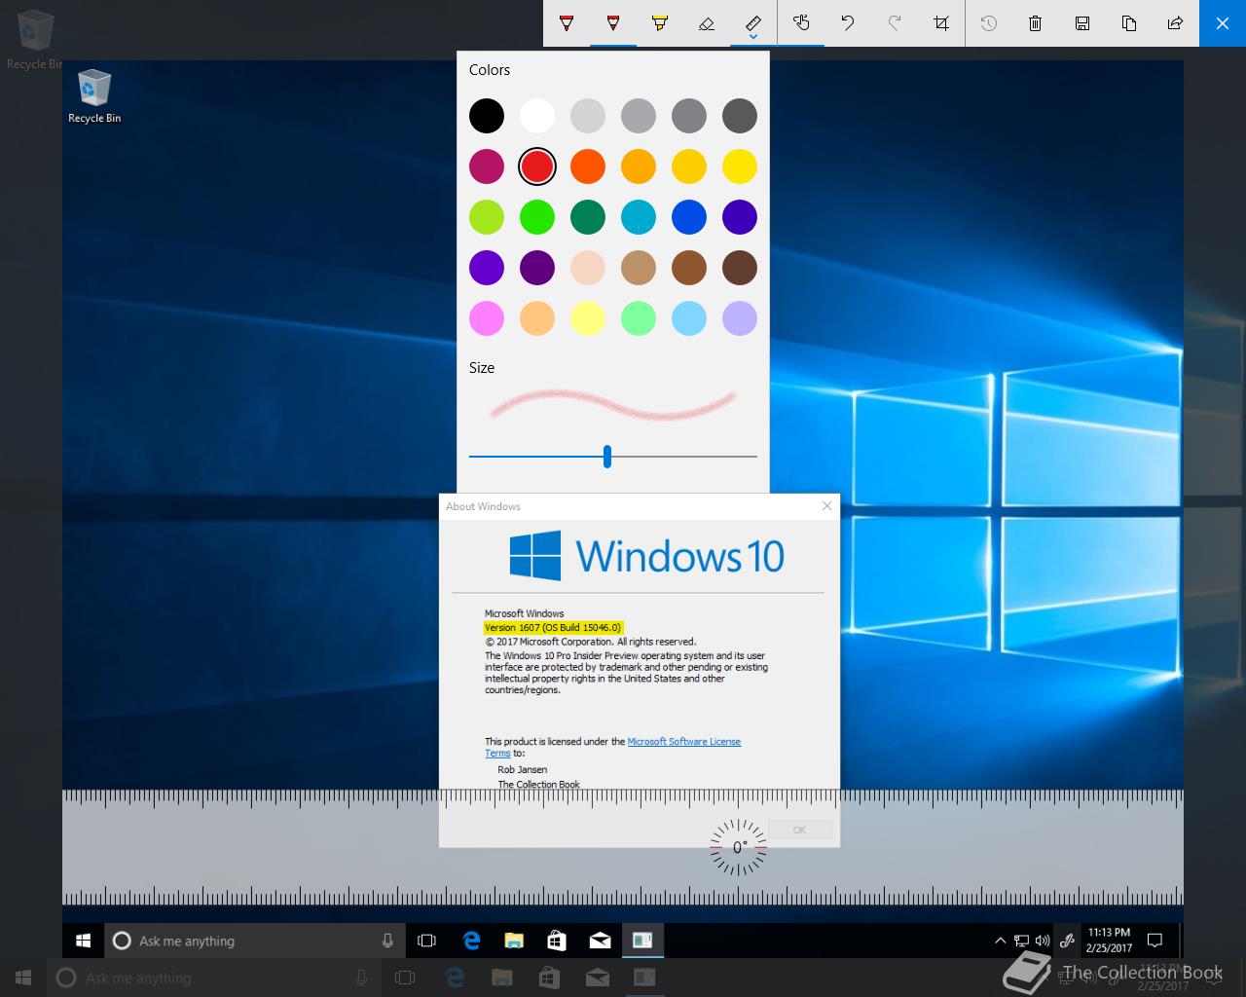Screen dimensions: 1246x997
Task: Expand the ruler tool chevron
Action: [x=753, y=38]
